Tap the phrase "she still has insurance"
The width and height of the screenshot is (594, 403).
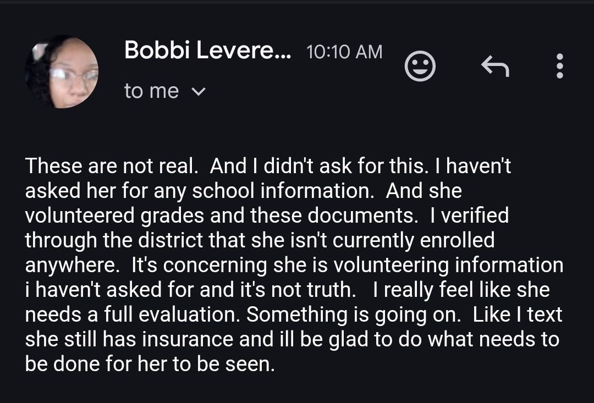tap(129, 339)
